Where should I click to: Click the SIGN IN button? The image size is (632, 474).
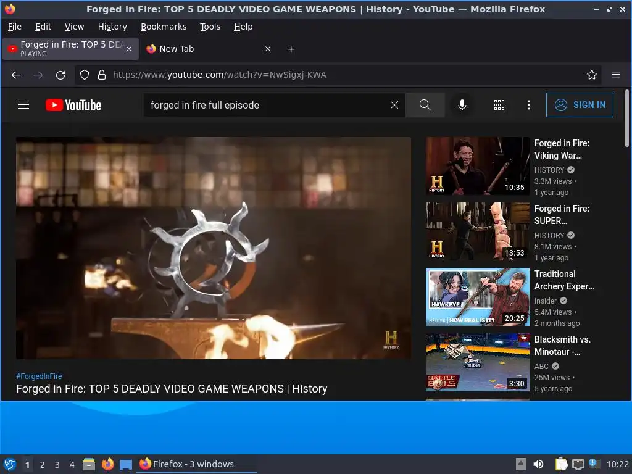580,105
